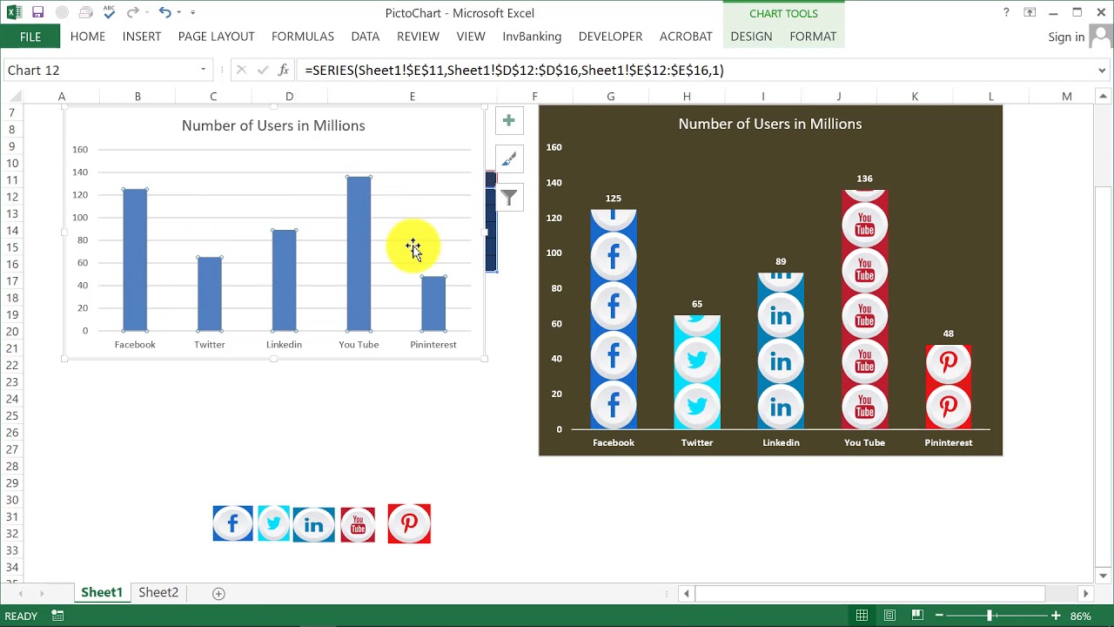Click the Save icon in Quick Access Toolbar

point(37,12)
